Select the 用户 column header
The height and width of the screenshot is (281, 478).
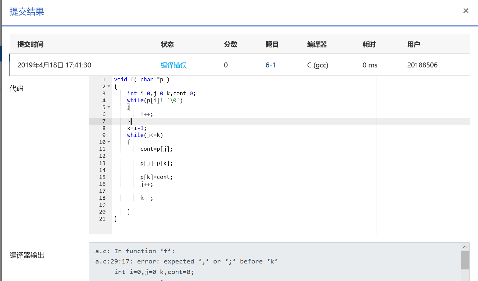click(x=414, y=44)
